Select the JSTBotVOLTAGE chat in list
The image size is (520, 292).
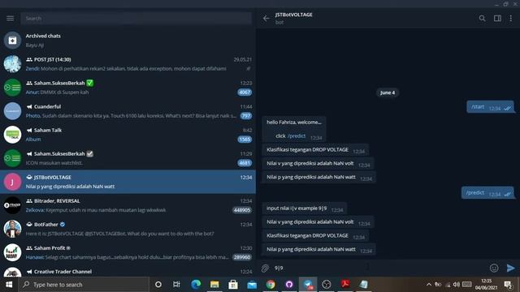point(128,182)
